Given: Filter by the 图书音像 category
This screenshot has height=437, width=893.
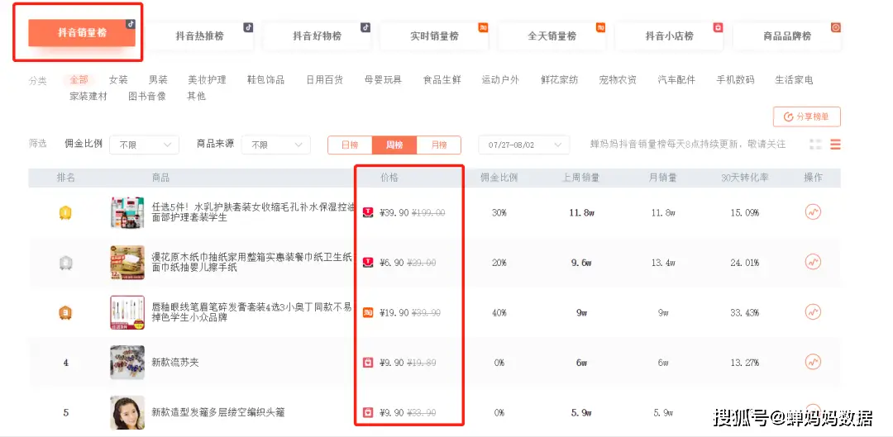Looking at the screenshot, I should 147,96.
